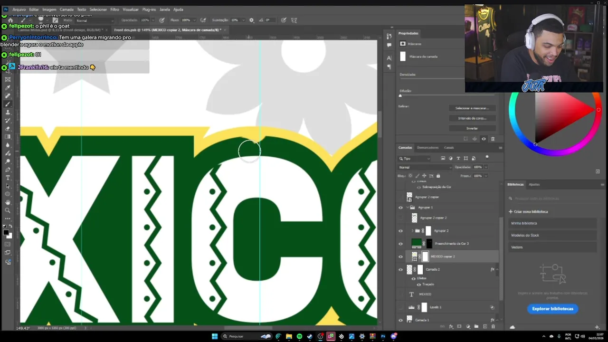The width and height of the screenshot is (608, 342).
Task: Open brush settings gear in options bar
Action: click(251, 20)
